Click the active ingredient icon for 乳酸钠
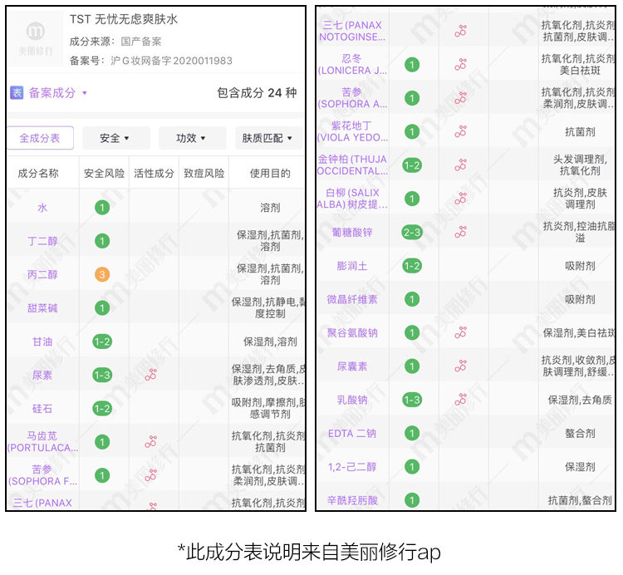Image resolution: width=623 pixels, height=575 pixels. click(461, 400)
